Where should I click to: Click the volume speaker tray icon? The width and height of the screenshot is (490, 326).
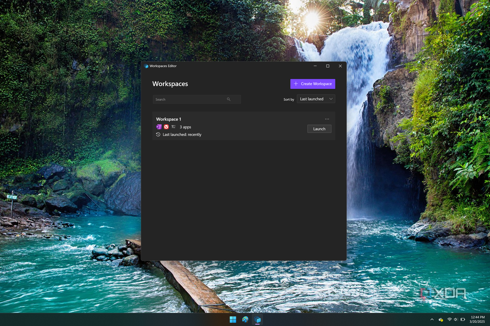point(456,319)
